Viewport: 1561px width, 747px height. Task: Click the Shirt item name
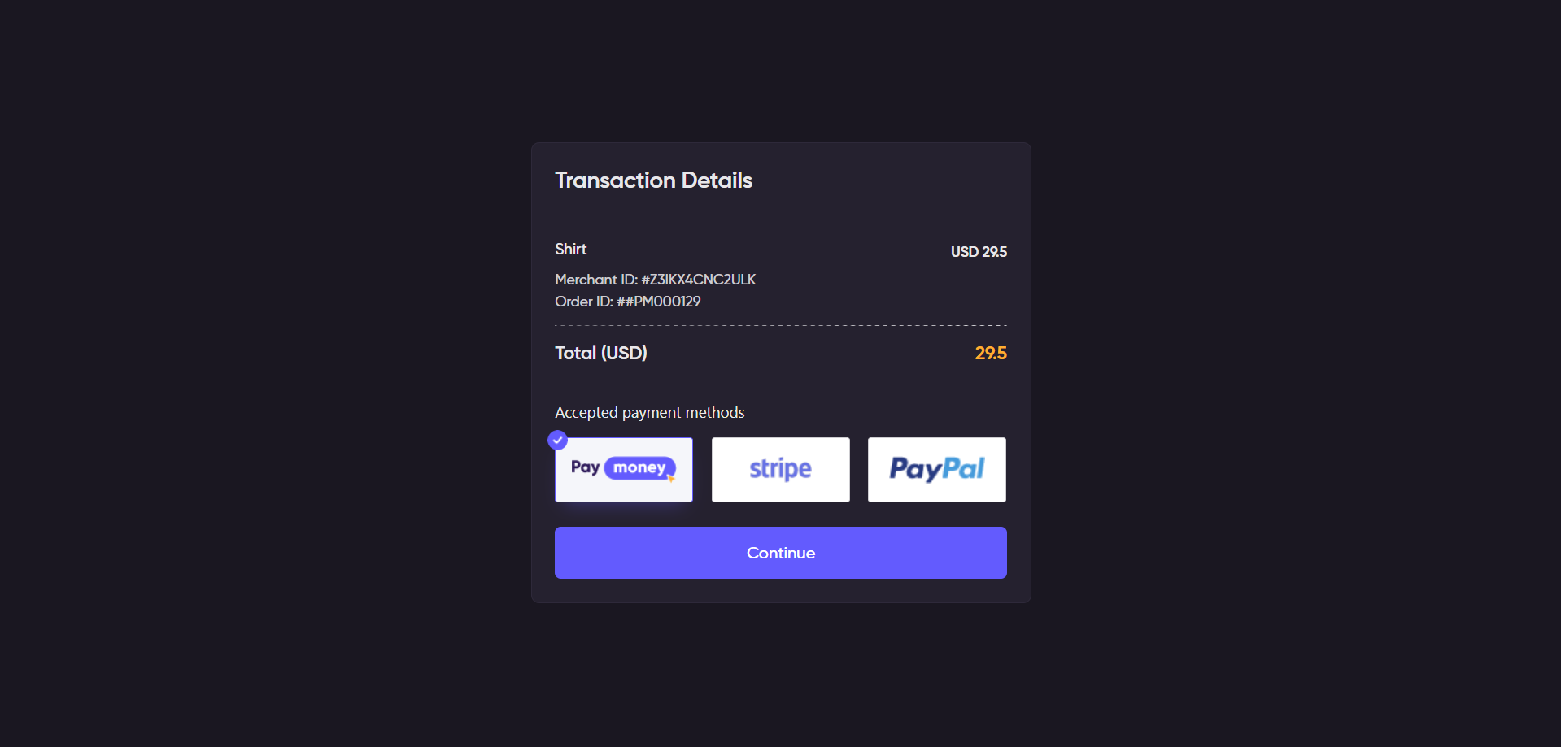(571, 250)
